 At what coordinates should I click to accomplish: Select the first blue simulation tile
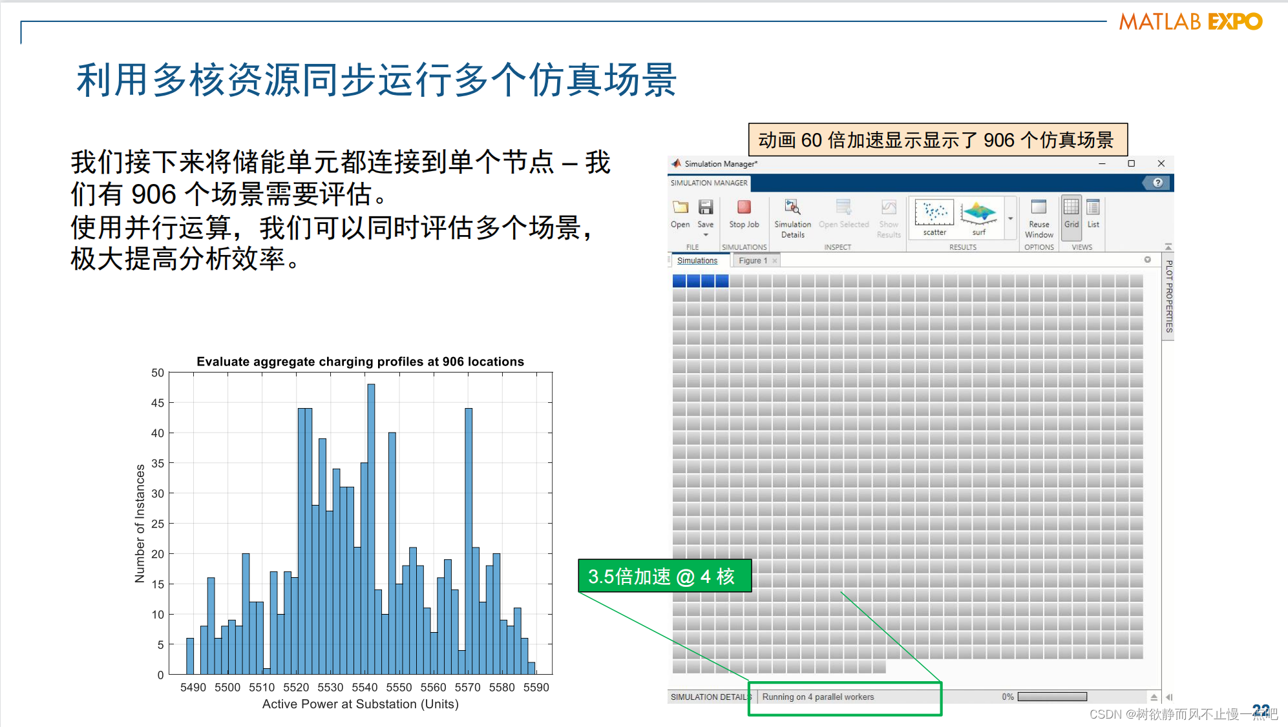click(x=679, y=281)
